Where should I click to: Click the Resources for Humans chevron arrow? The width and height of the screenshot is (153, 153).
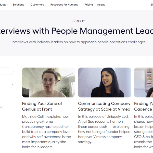(x=80, y=5)
